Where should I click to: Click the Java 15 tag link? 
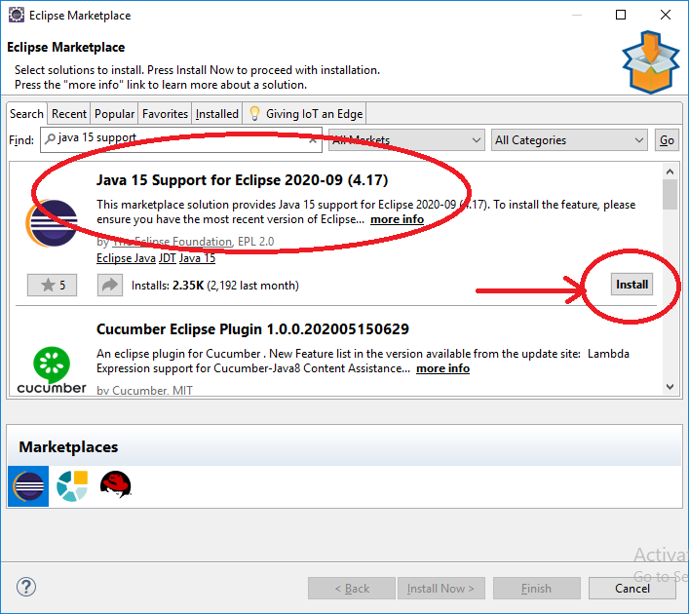click(197, 258)
